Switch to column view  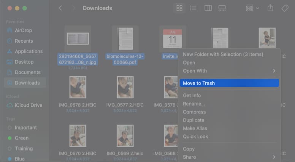(208, 8)
